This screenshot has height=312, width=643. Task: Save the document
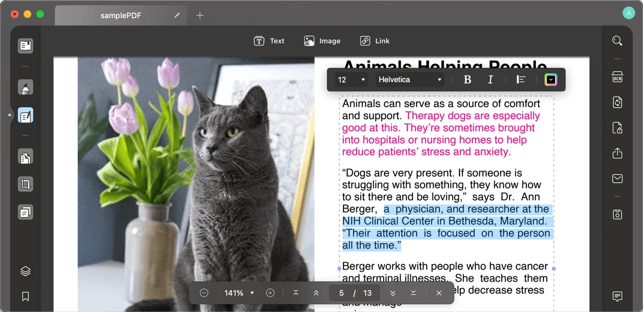(617, 214)
